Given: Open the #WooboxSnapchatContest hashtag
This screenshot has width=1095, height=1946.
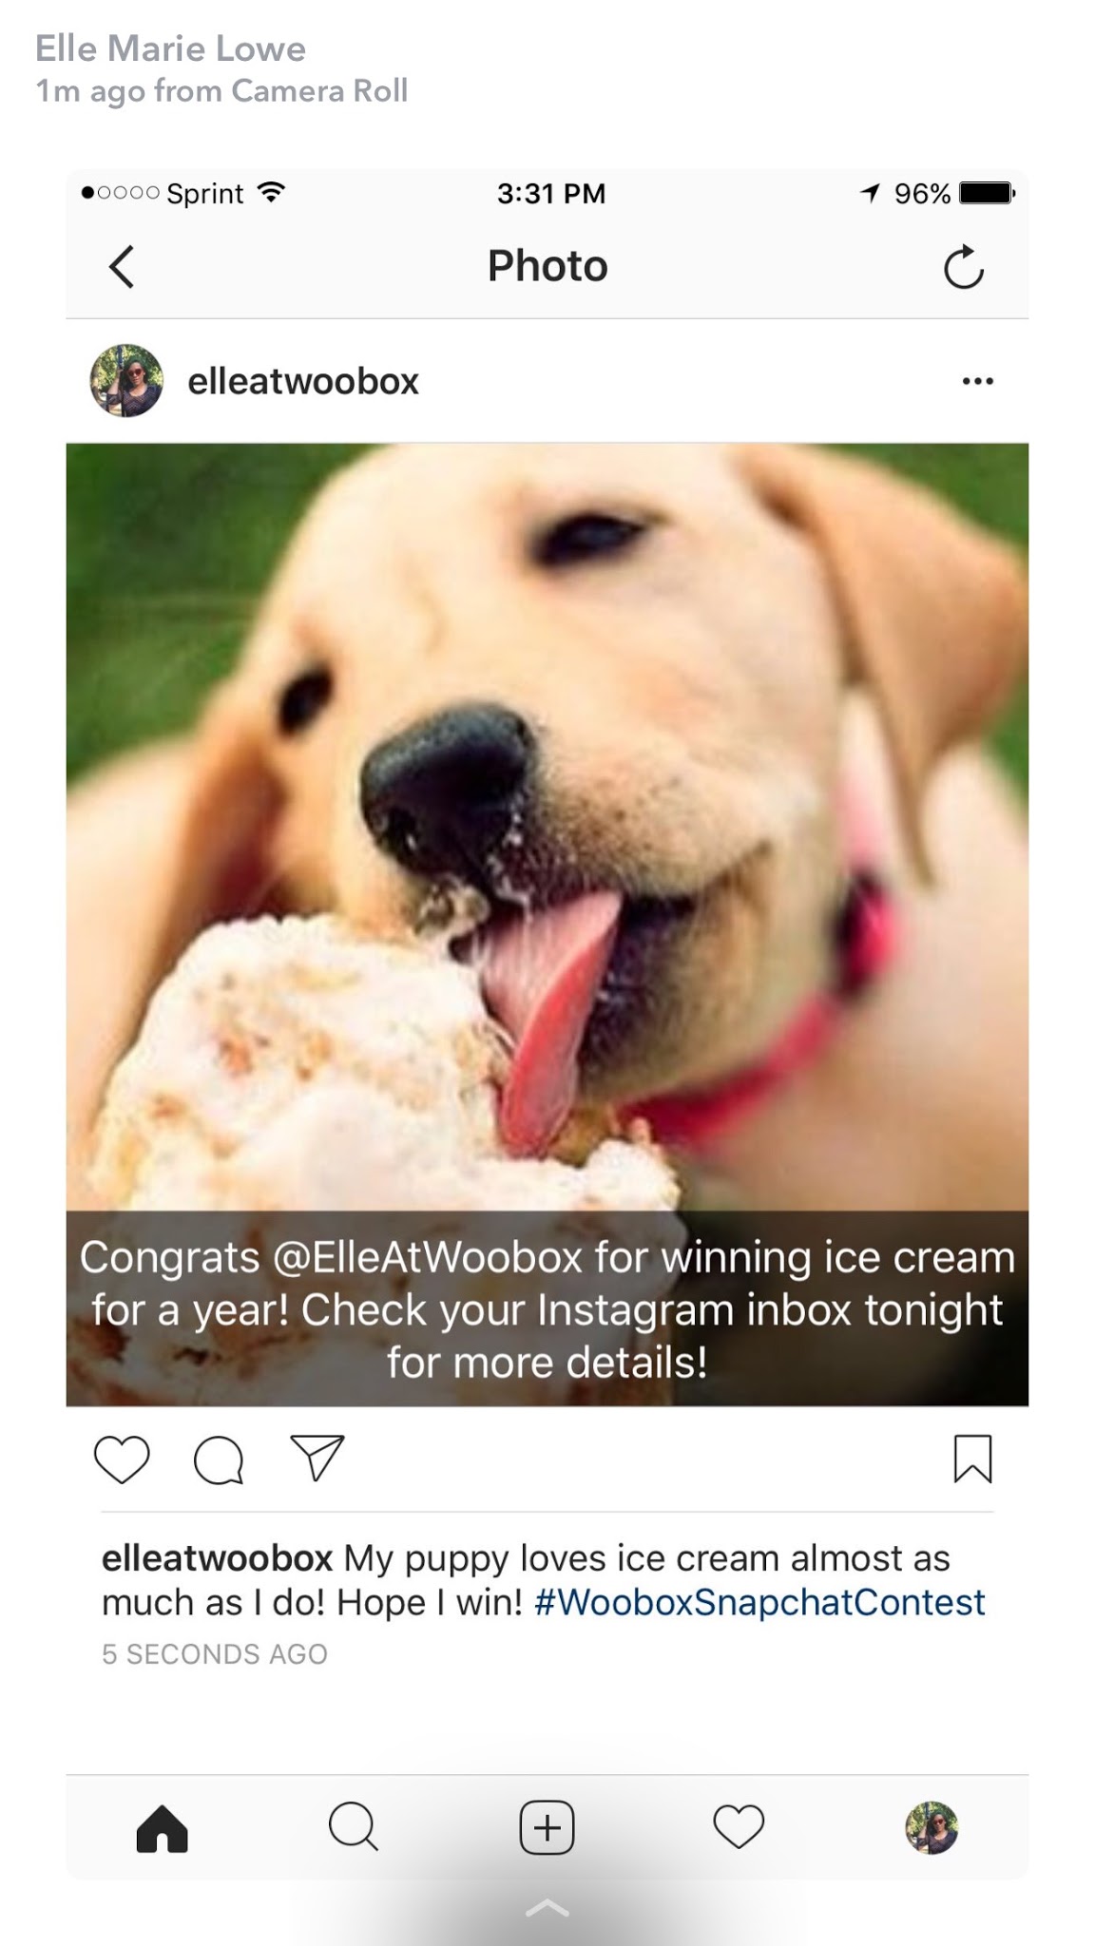Looking at the screenshot, I should (x=759, y=1602).
